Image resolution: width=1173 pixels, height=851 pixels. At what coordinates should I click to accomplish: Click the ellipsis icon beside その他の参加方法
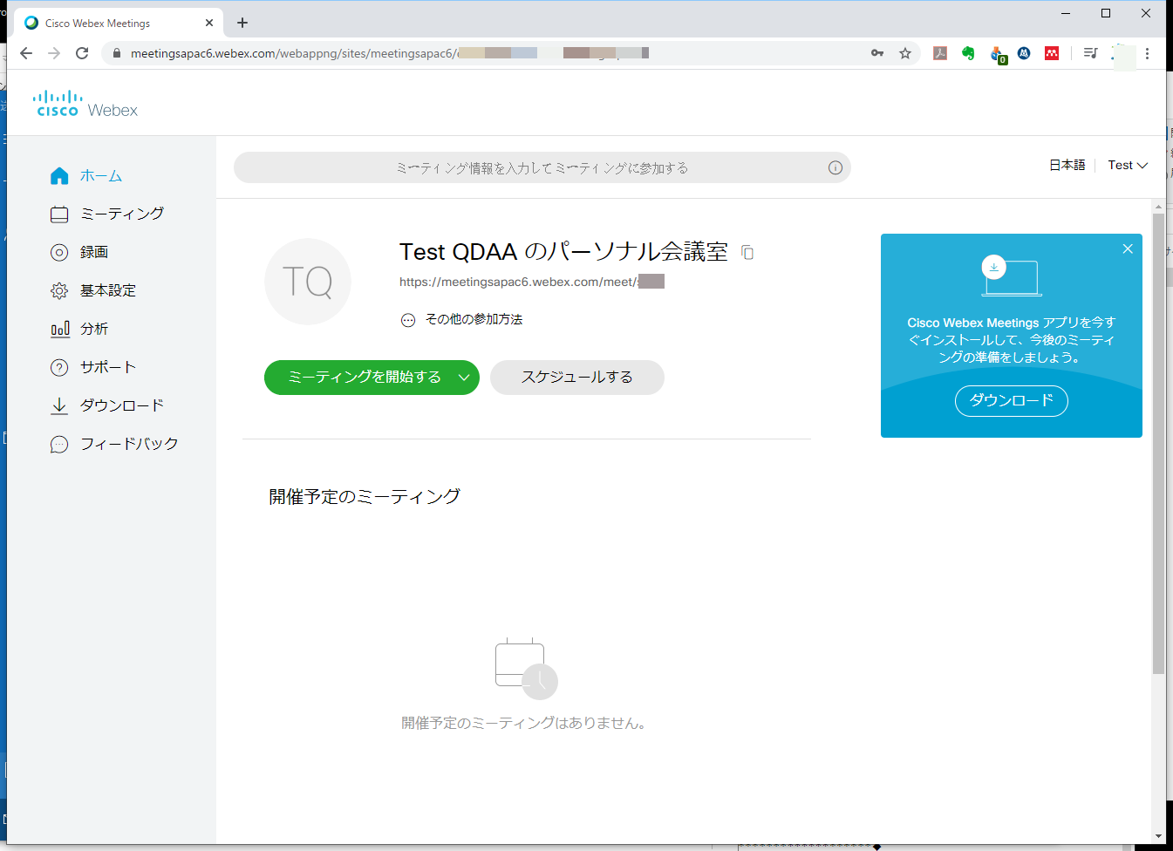pyautogui.click(x=408, y=320)
